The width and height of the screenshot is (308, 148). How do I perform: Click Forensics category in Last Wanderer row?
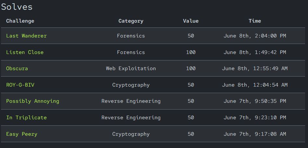tap(131, 36)
